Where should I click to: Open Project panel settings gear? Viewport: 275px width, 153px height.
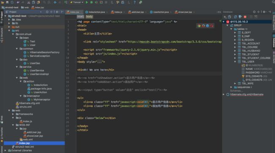pos(57,12)
